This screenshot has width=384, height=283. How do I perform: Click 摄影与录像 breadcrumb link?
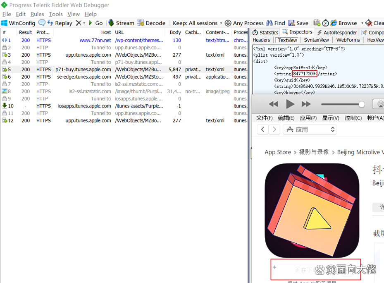click(x=314, y=152)
